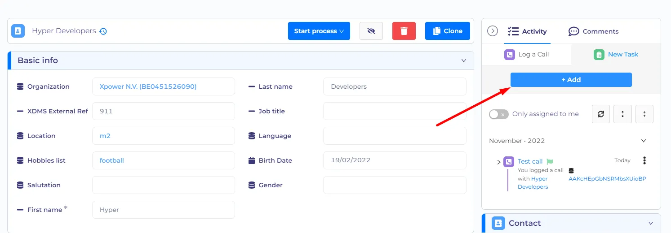Collapse the Basic info section chevron
This screenshot has height=233, width=671.
pos(464,60)
